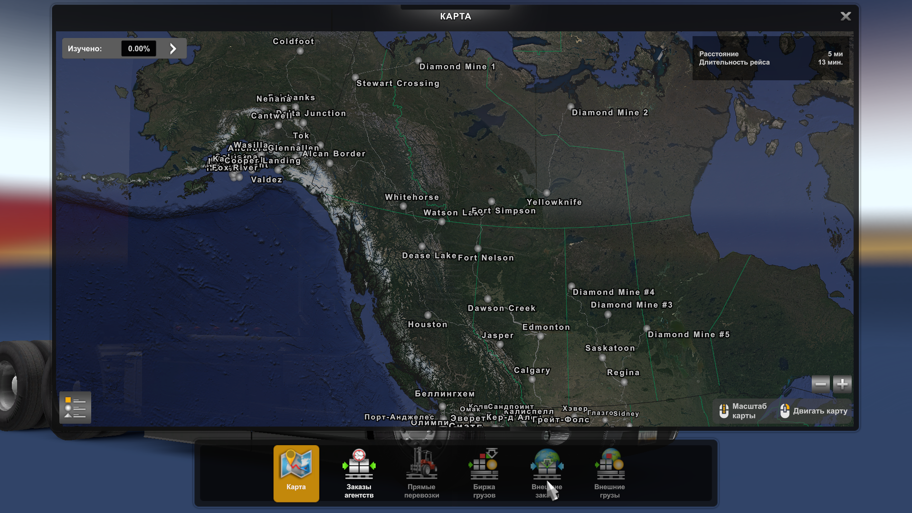This screenshot has width=912, height=513.
Task: Select the Saskatoon city marker
Action: click(602, 357)
